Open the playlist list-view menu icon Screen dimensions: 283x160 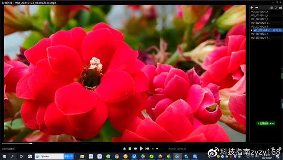[x=271, y=8]
